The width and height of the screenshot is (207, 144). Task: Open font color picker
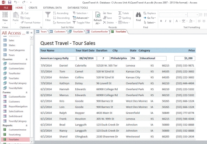(x=178, y=21)
